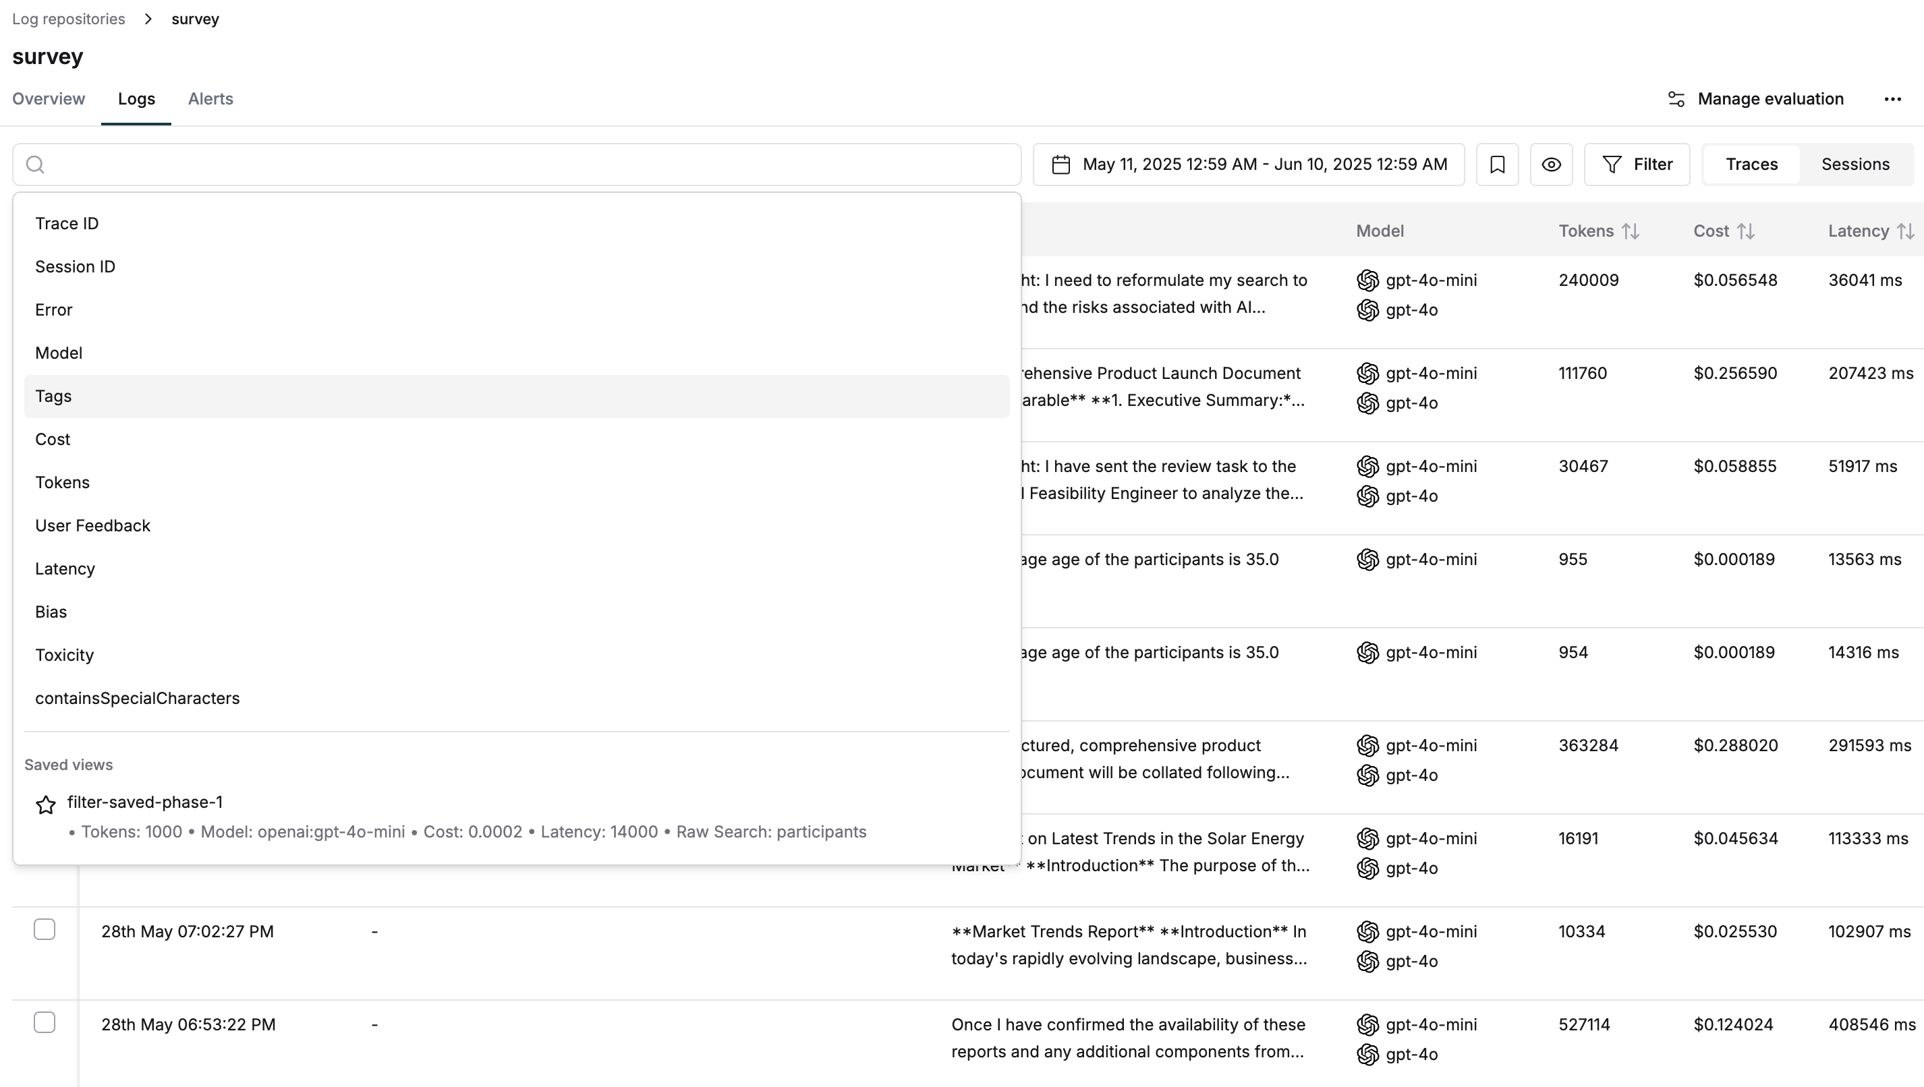Viewport: 1924px width, 1087px height.
Task: Open the three-dot more options menu
Action: pos(1892,99)
